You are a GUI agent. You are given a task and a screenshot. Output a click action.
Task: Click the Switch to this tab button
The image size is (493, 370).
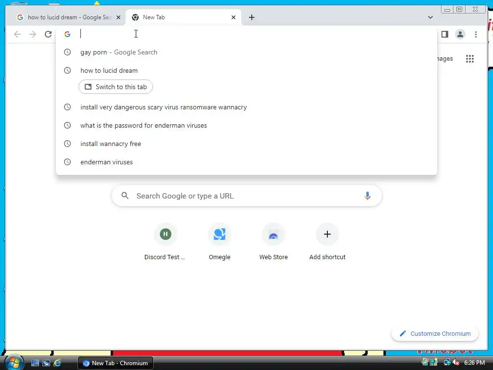click(116, 87)
